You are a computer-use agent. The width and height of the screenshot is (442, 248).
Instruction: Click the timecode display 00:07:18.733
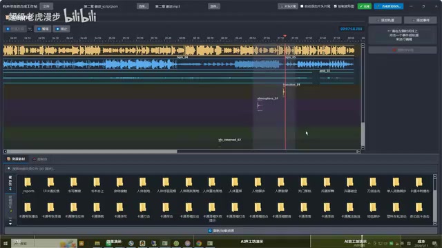pyautogui.click(x=351, y=29)
